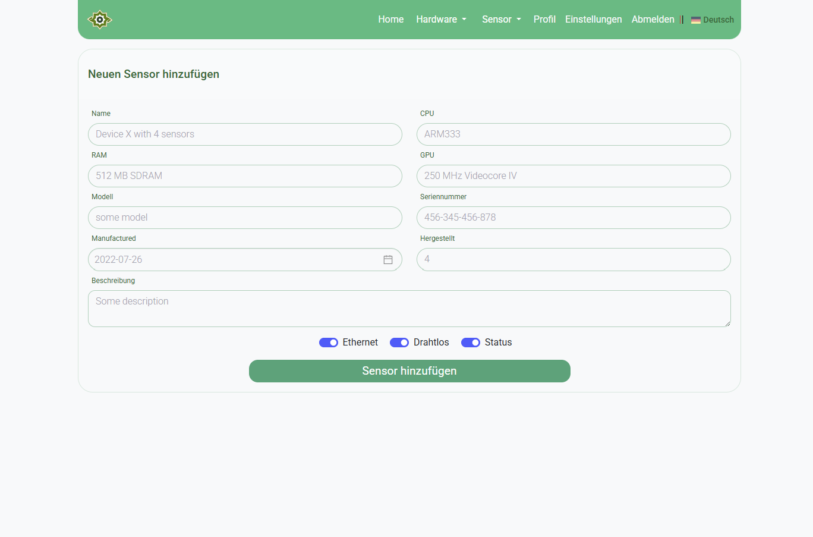Click the Abmelden logout link

click(653, 20)
